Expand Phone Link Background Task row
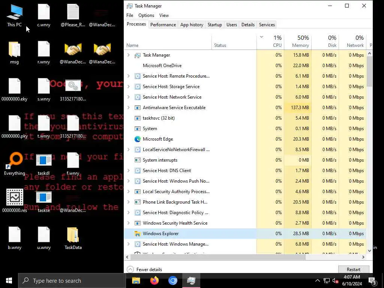The width and height of the screenshot is (384, 288). click(x=129, y=202)
